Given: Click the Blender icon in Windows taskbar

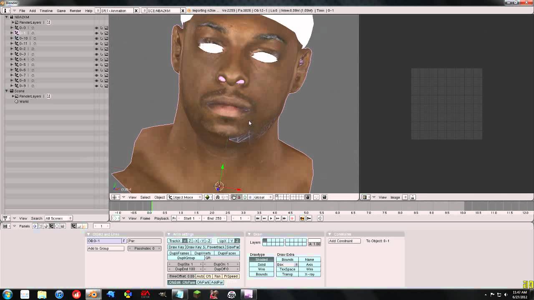Looking at the screenshot, I should click(93, 295).
